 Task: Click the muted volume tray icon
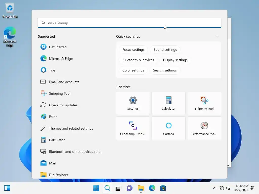(x=228, y=188)
